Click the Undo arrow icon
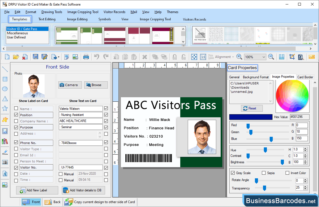This screenshot has height=207, width=319. tap(97, 57)
